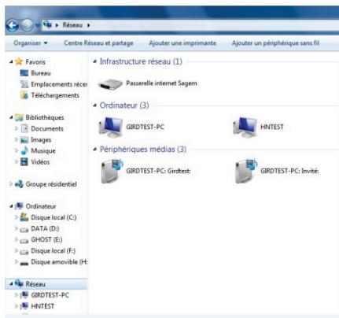This screenshot has width=339, height=318.
Task: Click the Forward navigation arrow button
Action: click(x=27, y=26)
